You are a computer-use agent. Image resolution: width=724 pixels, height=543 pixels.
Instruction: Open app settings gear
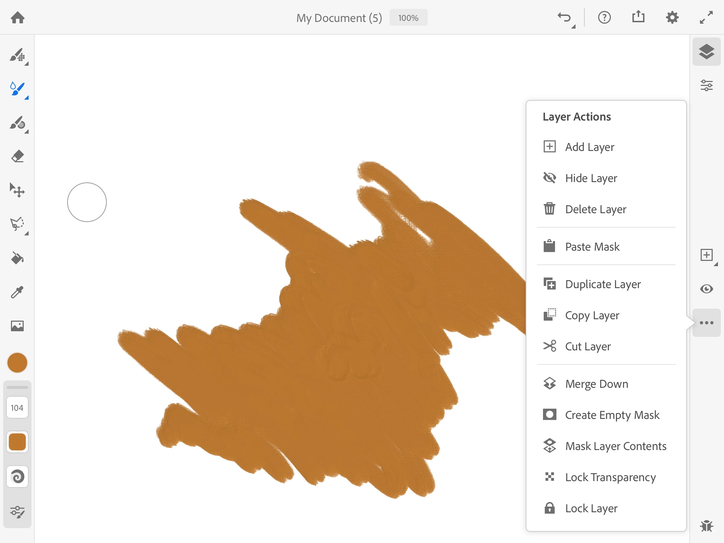(672, 17)
